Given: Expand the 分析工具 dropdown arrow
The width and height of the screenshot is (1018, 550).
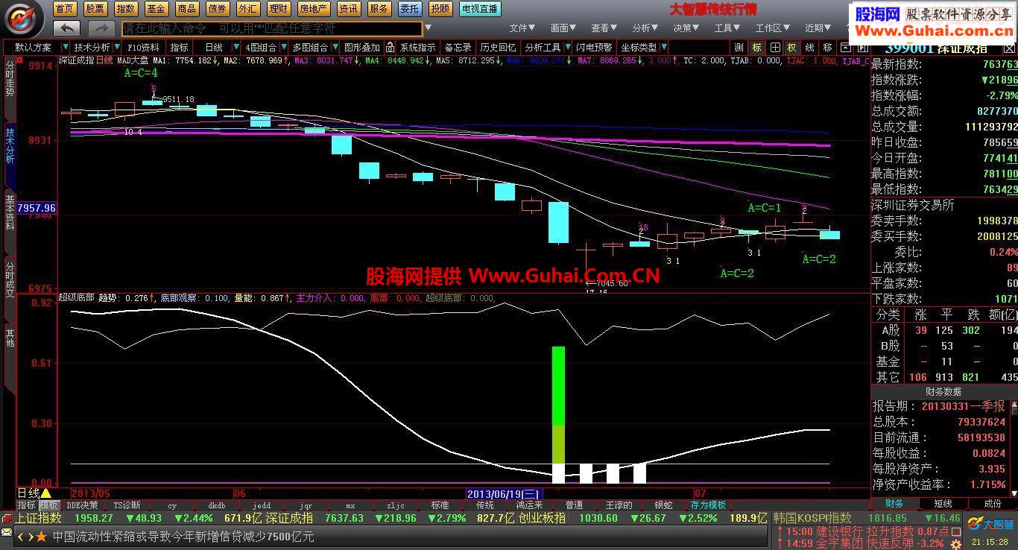Looking at the screenshot, I should (567, 47).
